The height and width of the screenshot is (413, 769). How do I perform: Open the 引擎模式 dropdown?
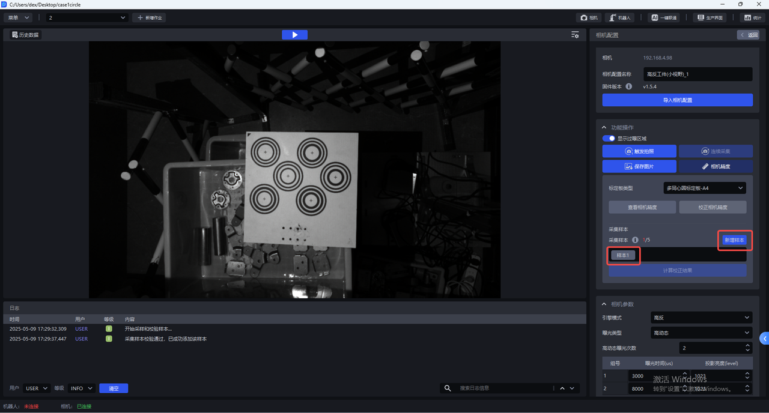[701, 318]
